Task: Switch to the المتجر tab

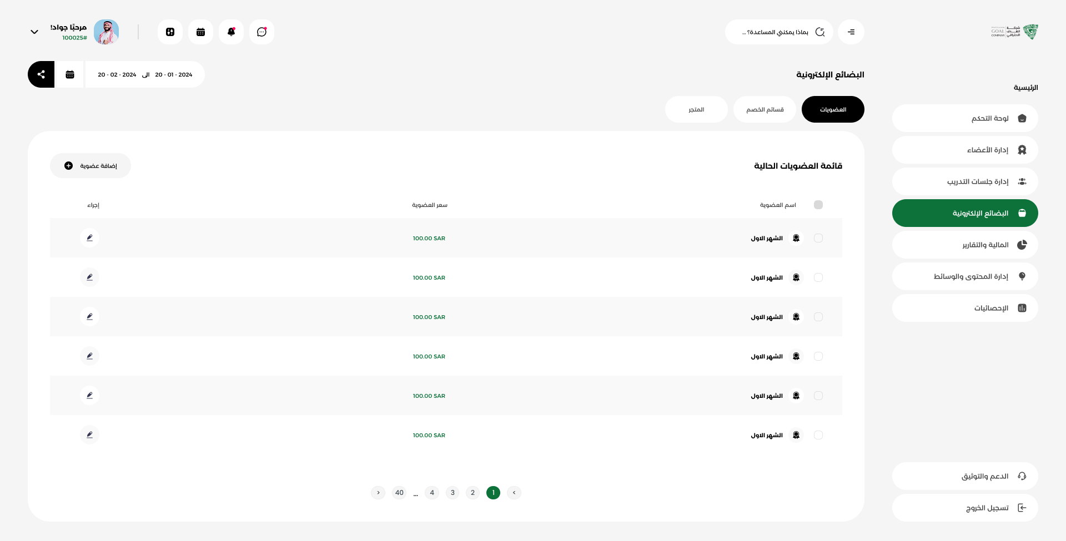Action: click(x=696, y=109)
